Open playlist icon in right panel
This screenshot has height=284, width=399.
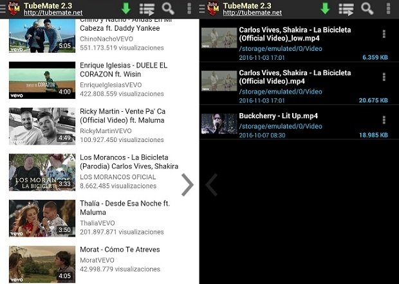[346, 9]
